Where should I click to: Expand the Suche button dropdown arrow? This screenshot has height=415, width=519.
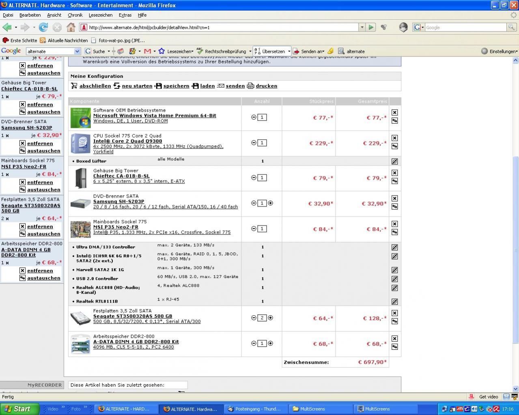(x=108, y=52)
